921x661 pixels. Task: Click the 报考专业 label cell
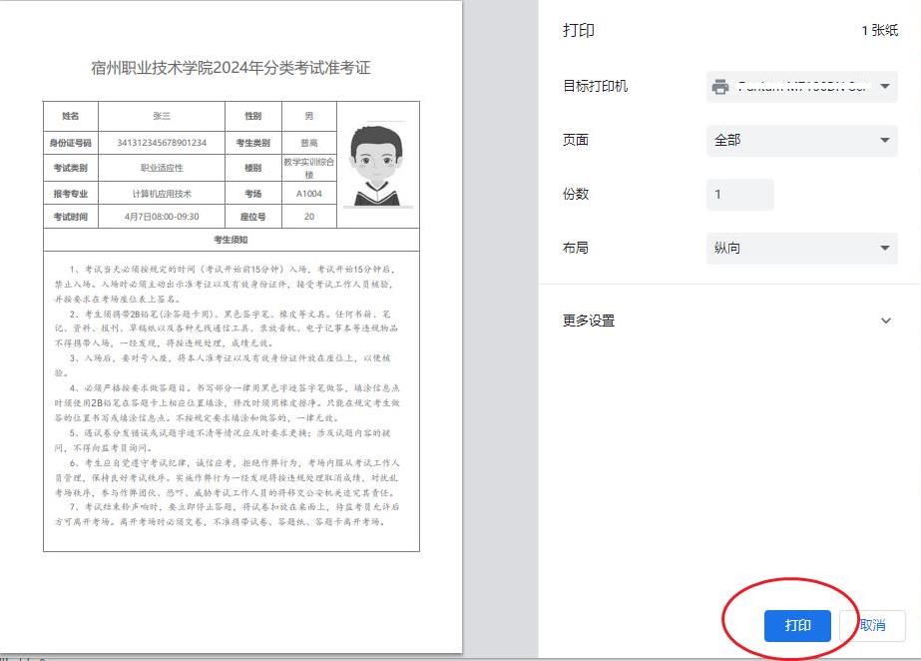pyautogui.click(x=71, y=194)
